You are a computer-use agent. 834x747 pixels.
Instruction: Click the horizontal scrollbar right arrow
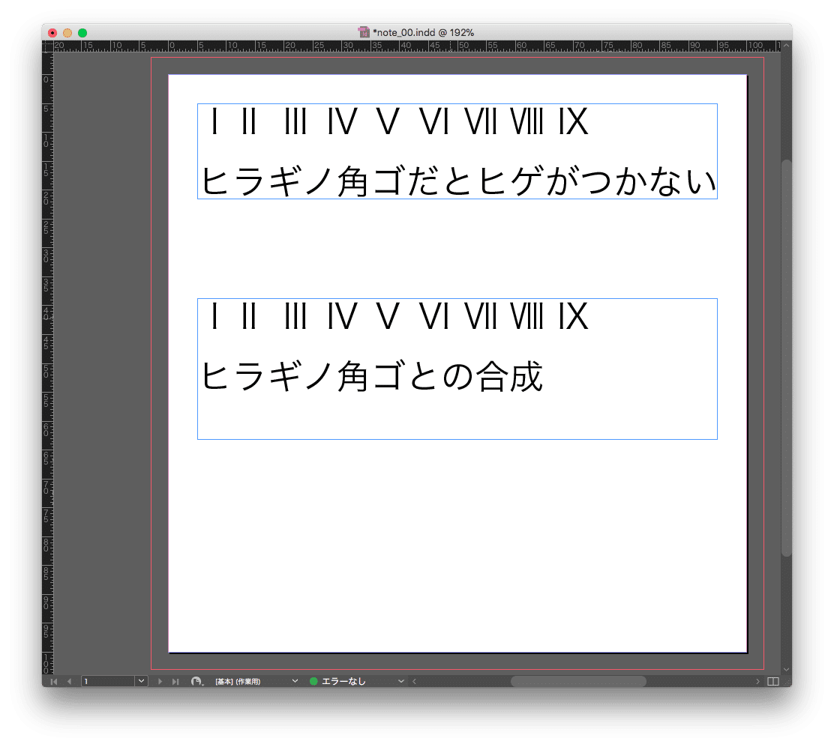pos(758,681)
